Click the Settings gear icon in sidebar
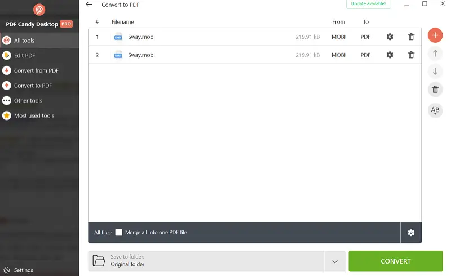The height and width of the screenshot is (276, 451). [x=7, y=270]
